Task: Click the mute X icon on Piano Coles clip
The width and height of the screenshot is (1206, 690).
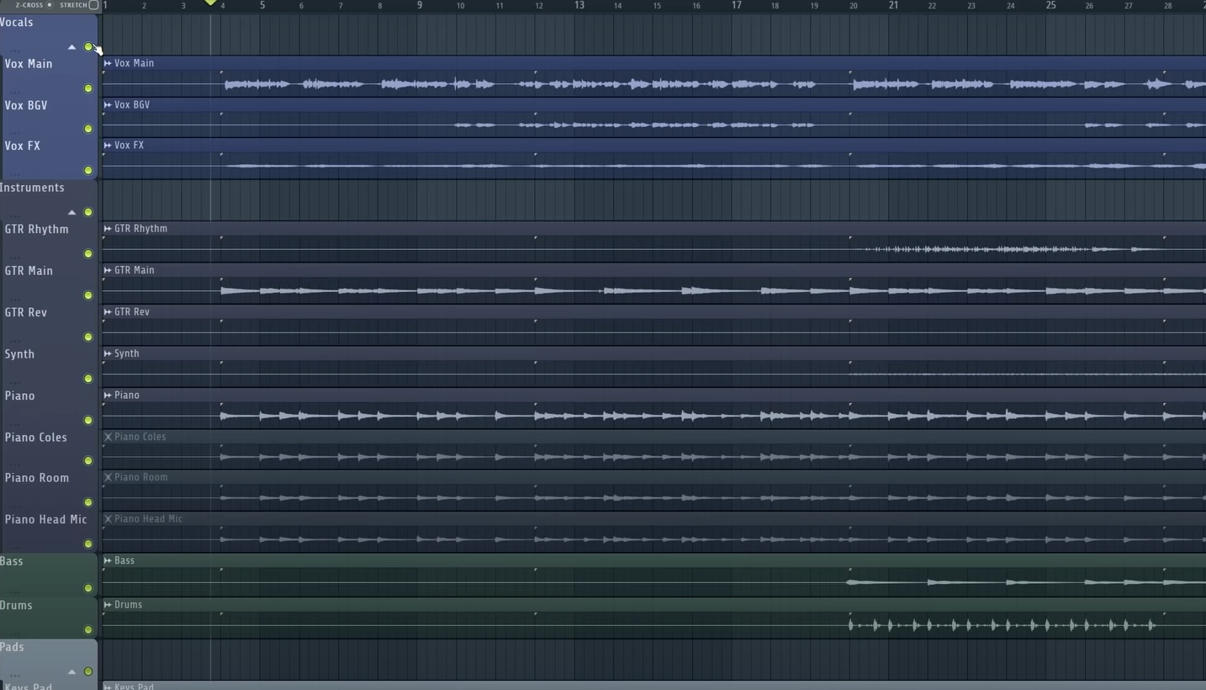Action: (x=107, y=437)
